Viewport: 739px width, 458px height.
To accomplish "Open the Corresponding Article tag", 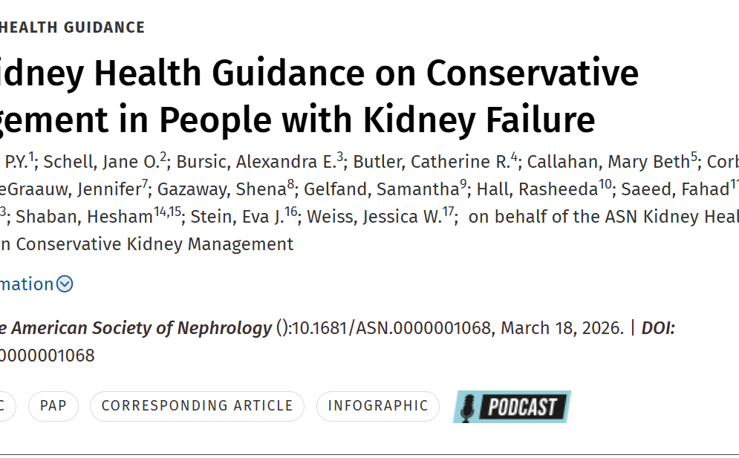I will click(197, 406).
